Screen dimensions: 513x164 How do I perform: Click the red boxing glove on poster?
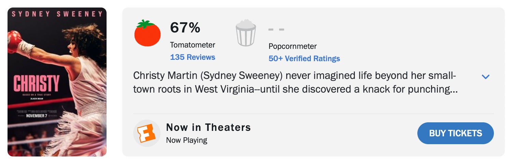pos(14,40)
